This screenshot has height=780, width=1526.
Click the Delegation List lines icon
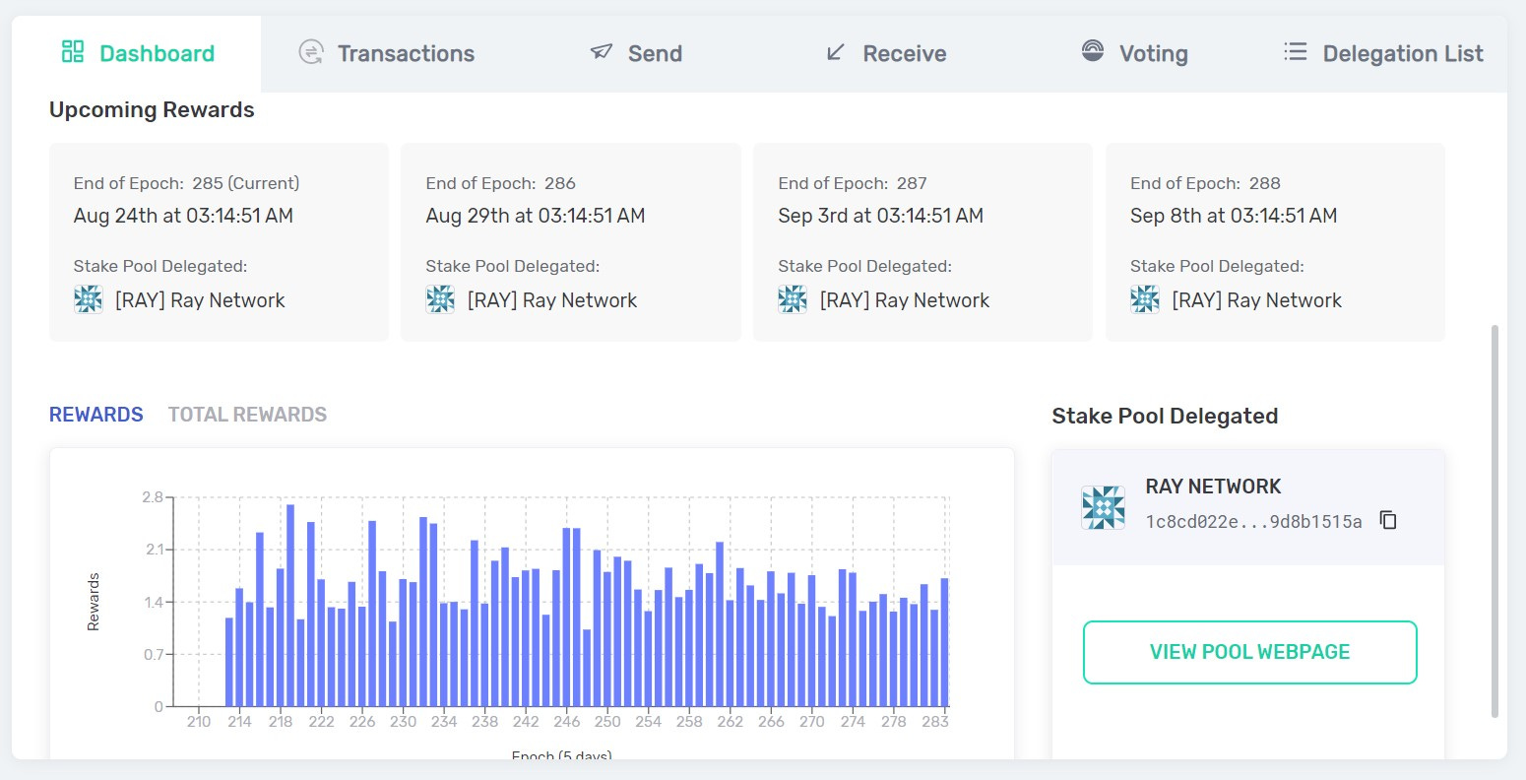pos(1296,51)
